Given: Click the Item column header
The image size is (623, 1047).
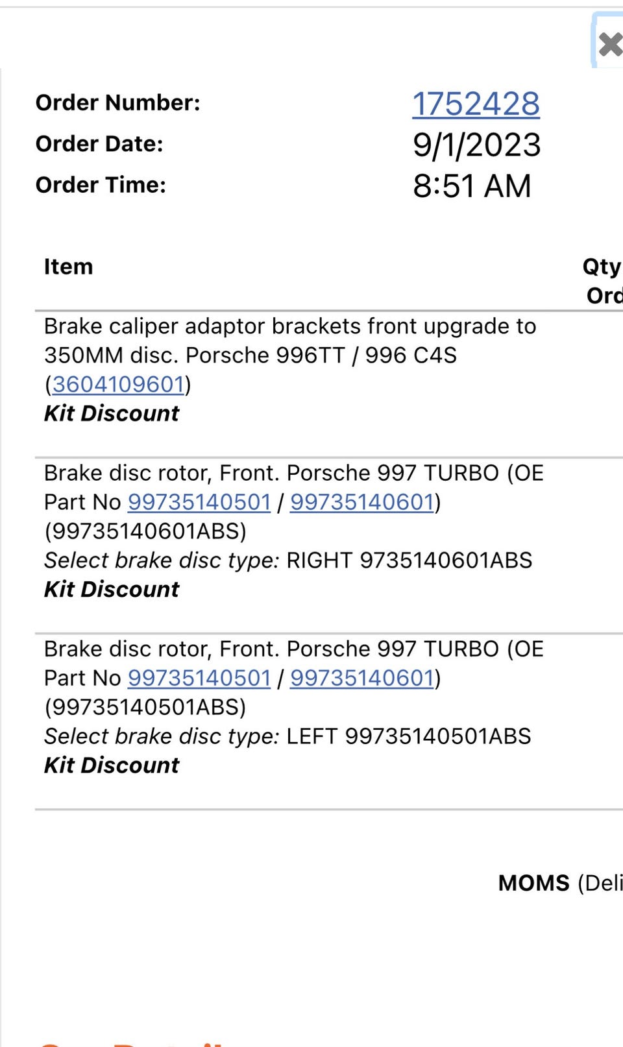Looking at the screenshot, I should click(68, 267).
